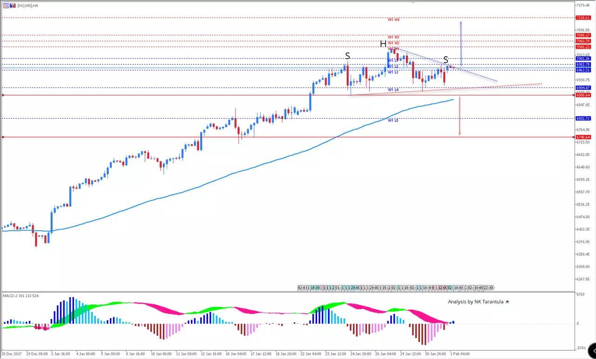This screenshot has height=359, width=596.
Task: Click the 6516.25 price axis value
Action: (583, 205)
